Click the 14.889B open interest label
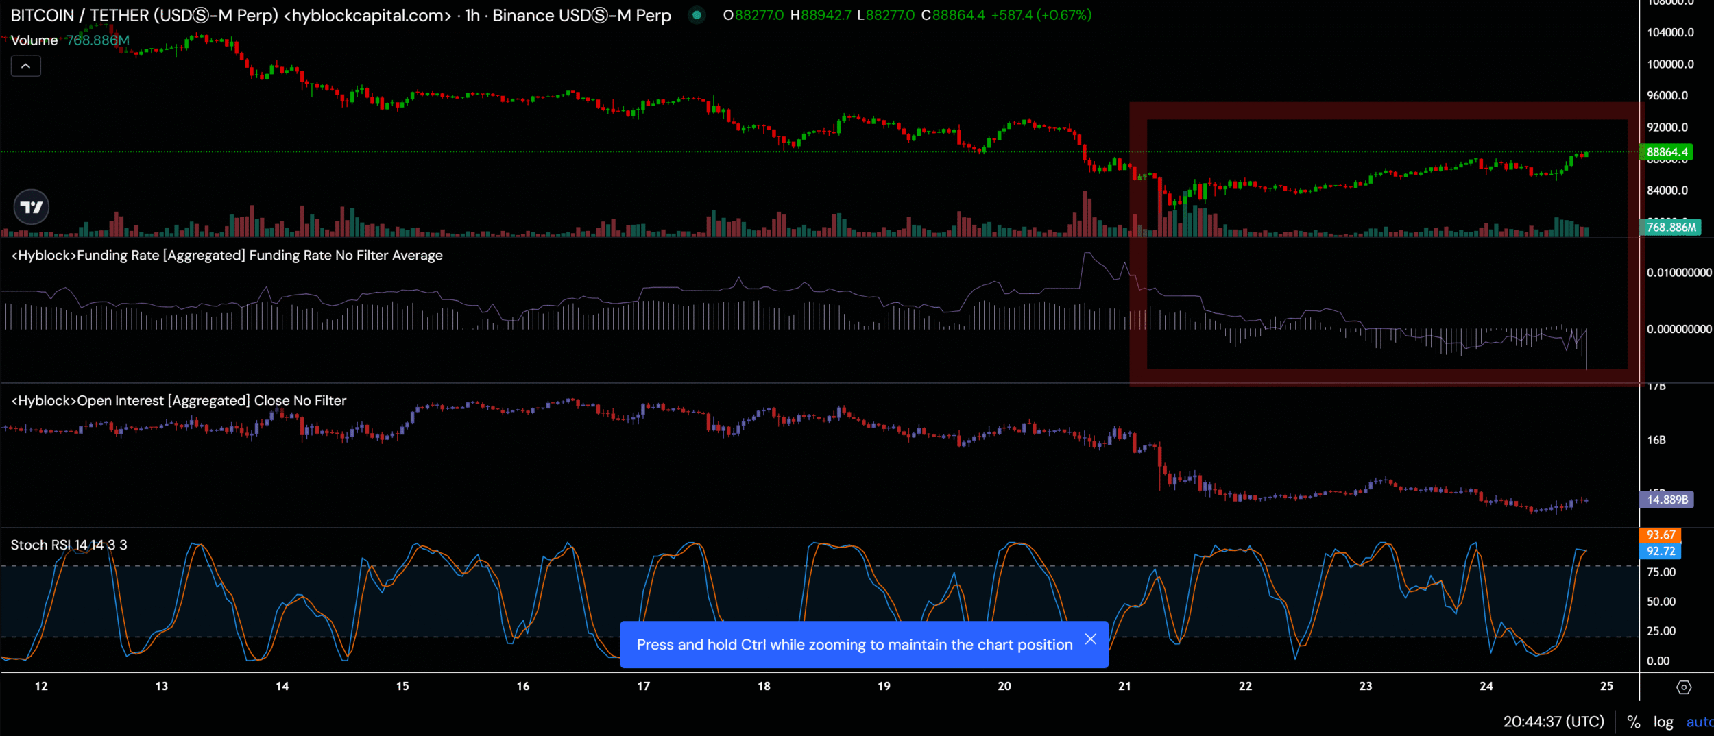The image size is (1714, 736). coord(1666,500)
